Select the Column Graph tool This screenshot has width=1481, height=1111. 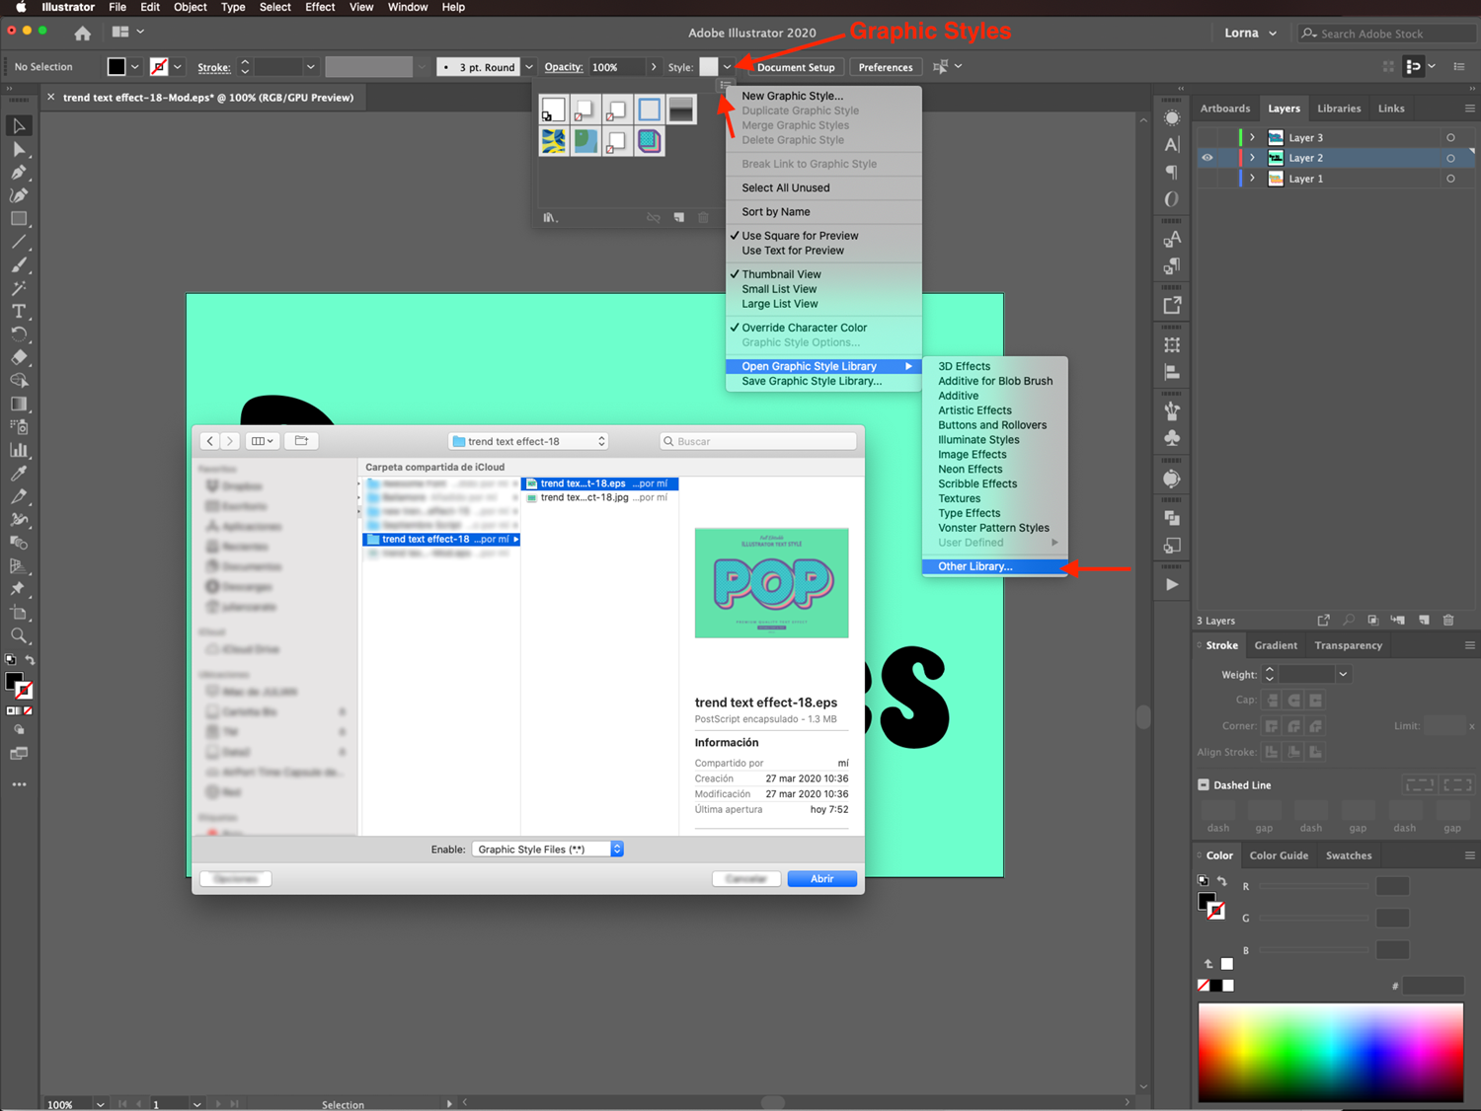click(19, 450)
